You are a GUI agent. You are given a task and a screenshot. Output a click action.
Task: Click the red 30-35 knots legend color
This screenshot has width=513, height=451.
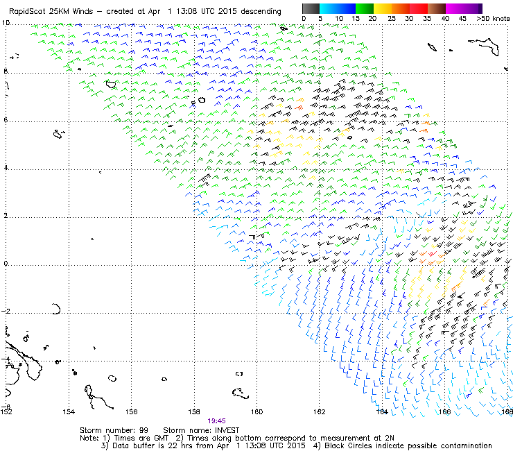pyautogui.click(x=419, y=8)
